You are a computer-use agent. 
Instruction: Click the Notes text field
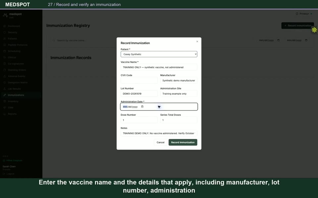pos(159,133)
